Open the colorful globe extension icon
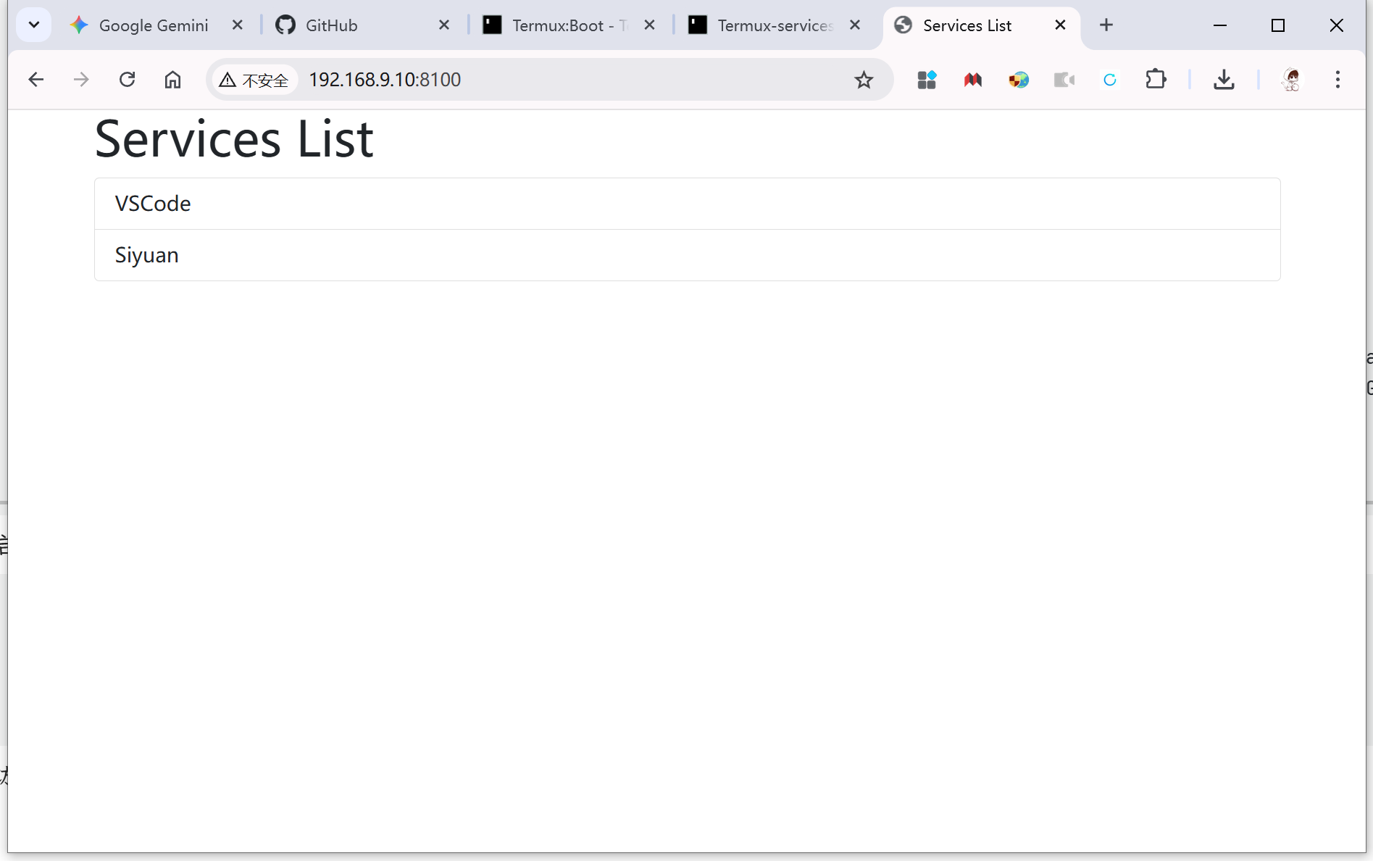The width and height of the screenshot is (1373, 861). pos(1019,80)
